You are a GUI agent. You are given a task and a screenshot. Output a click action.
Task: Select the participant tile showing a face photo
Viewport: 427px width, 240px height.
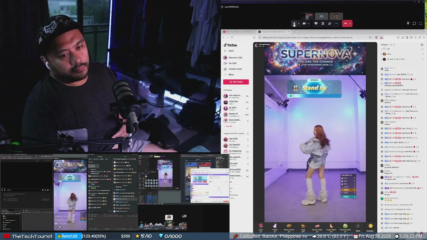coord(336,16)
